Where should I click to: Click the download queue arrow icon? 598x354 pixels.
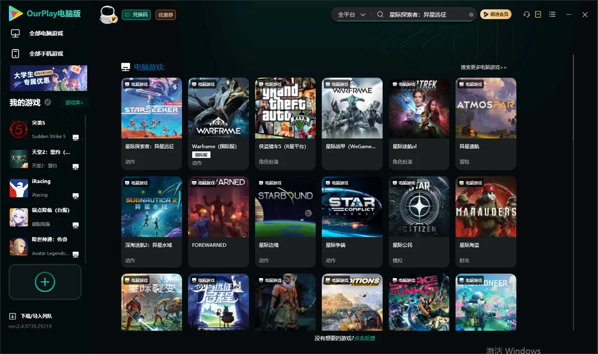tap(13, 316)
